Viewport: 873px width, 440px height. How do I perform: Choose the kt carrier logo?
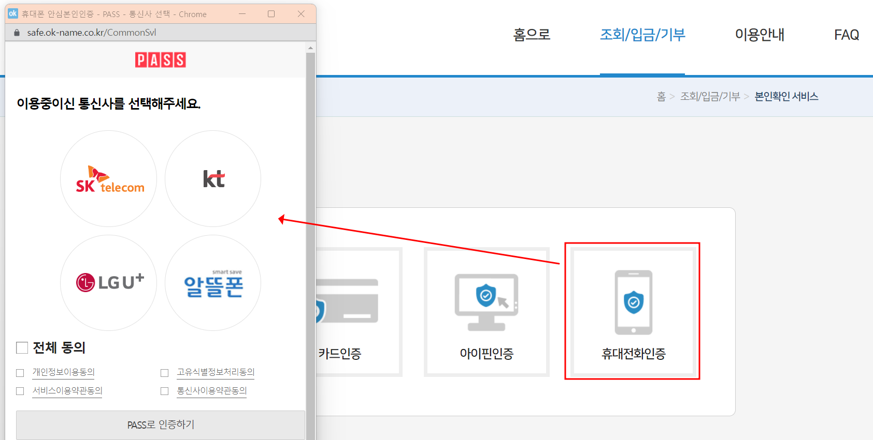coord(213,178)
